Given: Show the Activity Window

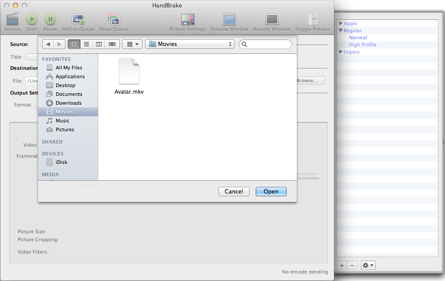Looking at the screenshot, I should click(x=272, y=20).
